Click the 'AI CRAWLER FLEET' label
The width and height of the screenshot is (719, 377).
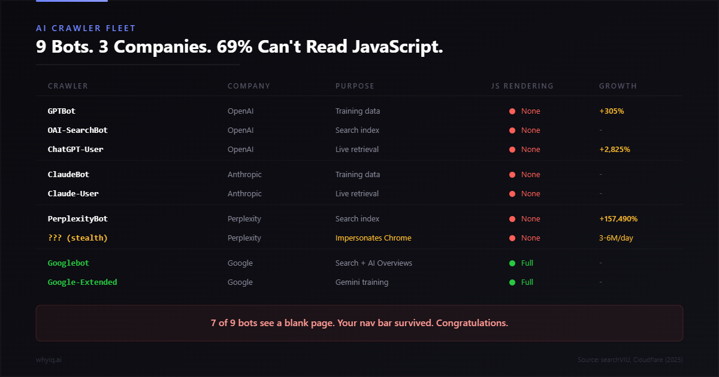click(86, 28)
